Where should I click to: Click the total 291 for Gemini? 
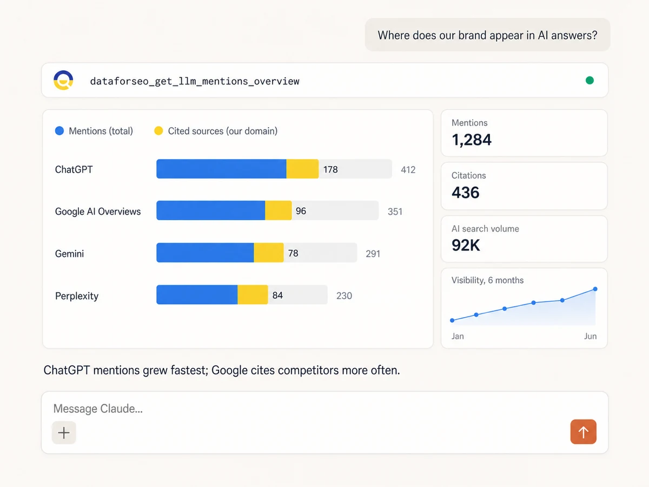(373, 253)
